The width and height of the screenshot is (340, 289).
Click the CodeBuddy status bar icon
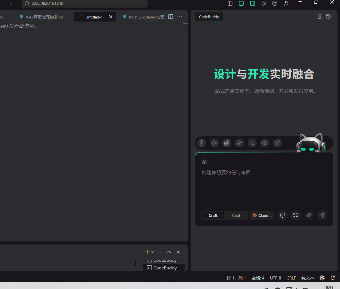[322, 278]
